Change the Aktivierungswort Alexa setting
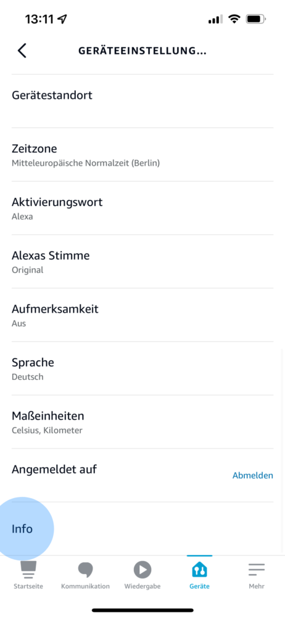The image size is (285, 618). (142, 208)
